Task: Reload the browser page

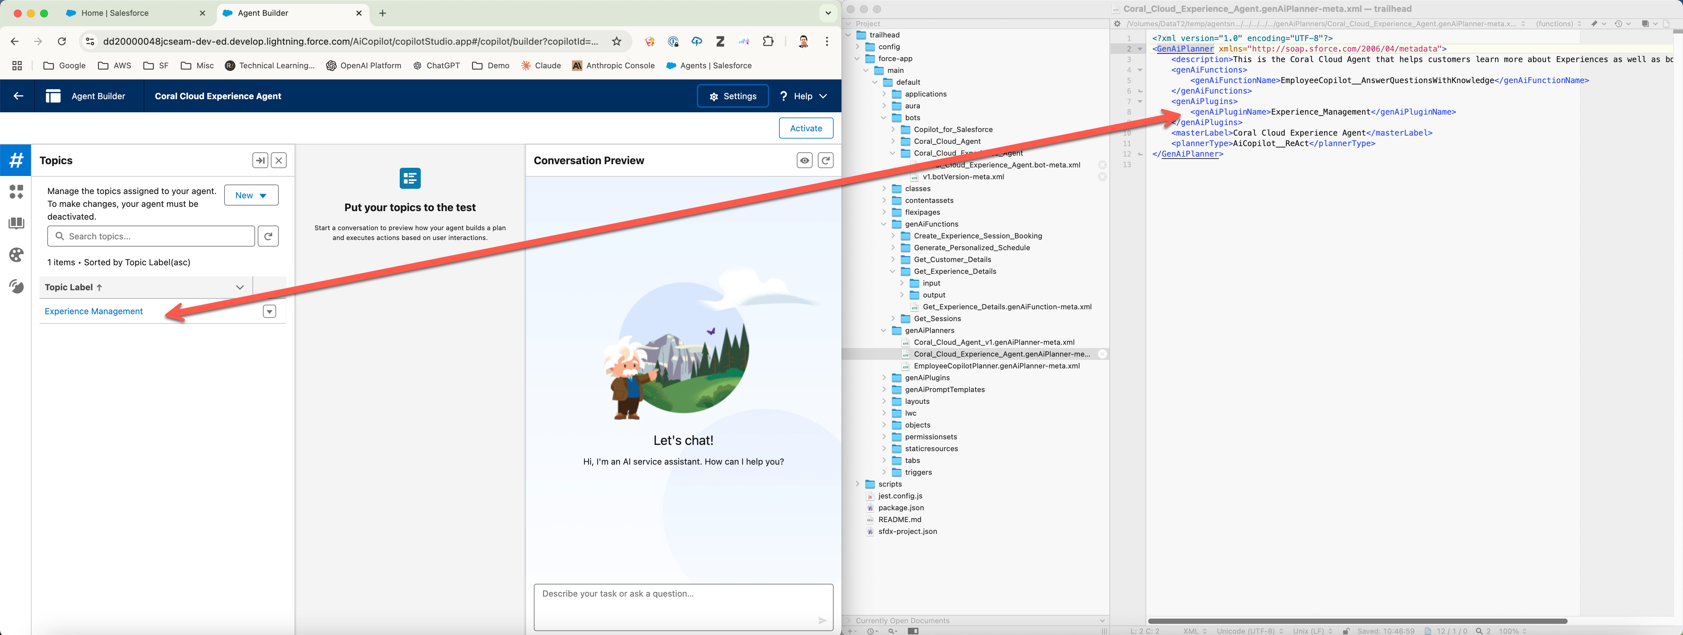Action: point(61,41)
